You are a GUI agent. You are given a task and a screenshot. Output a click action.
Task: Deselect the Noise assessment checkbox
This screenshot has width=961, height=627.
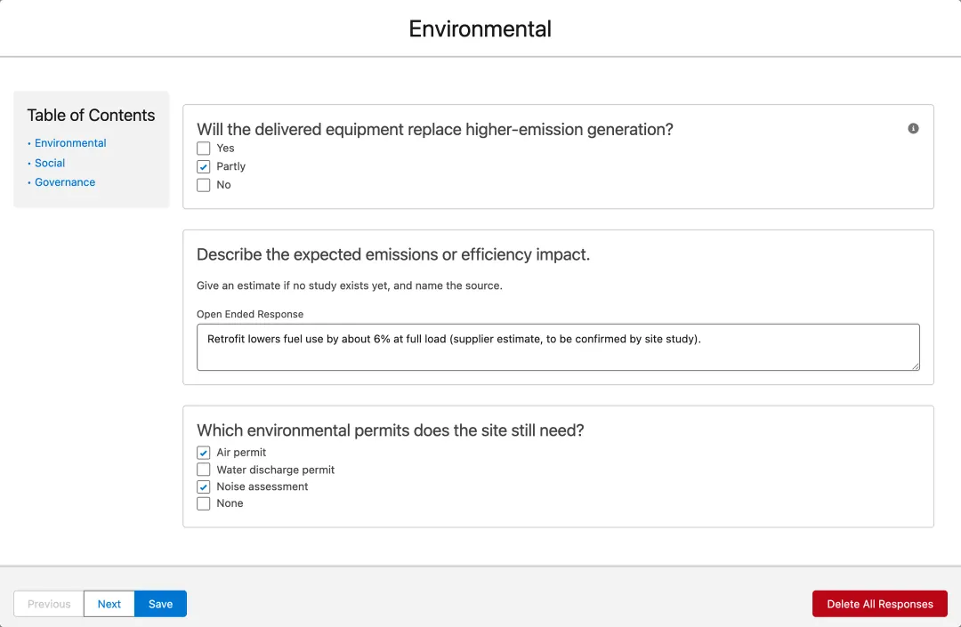204,486
